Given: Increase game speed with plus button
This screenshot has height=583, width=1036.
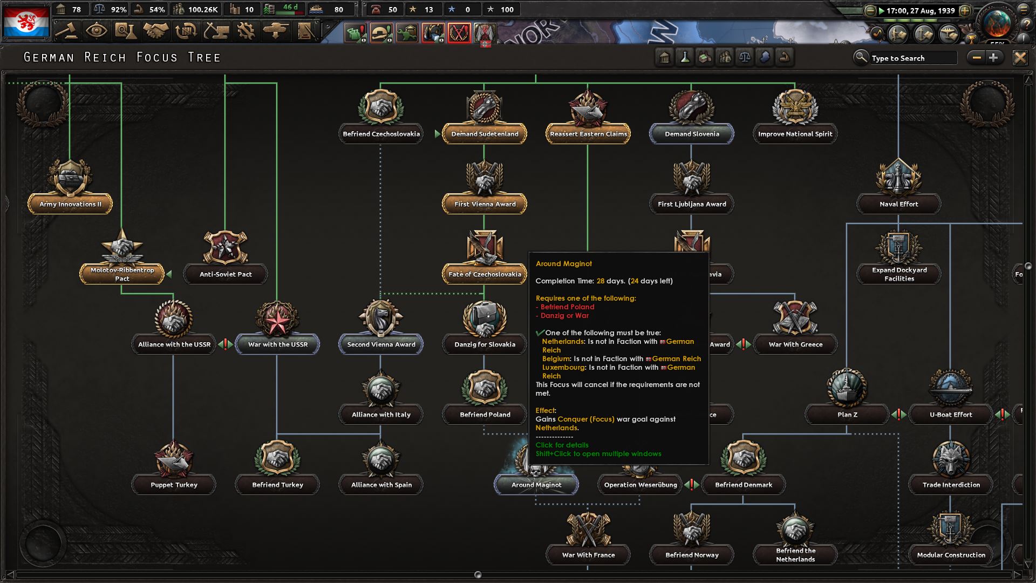Looking at the screenshot, I should (x=965, y=10).
